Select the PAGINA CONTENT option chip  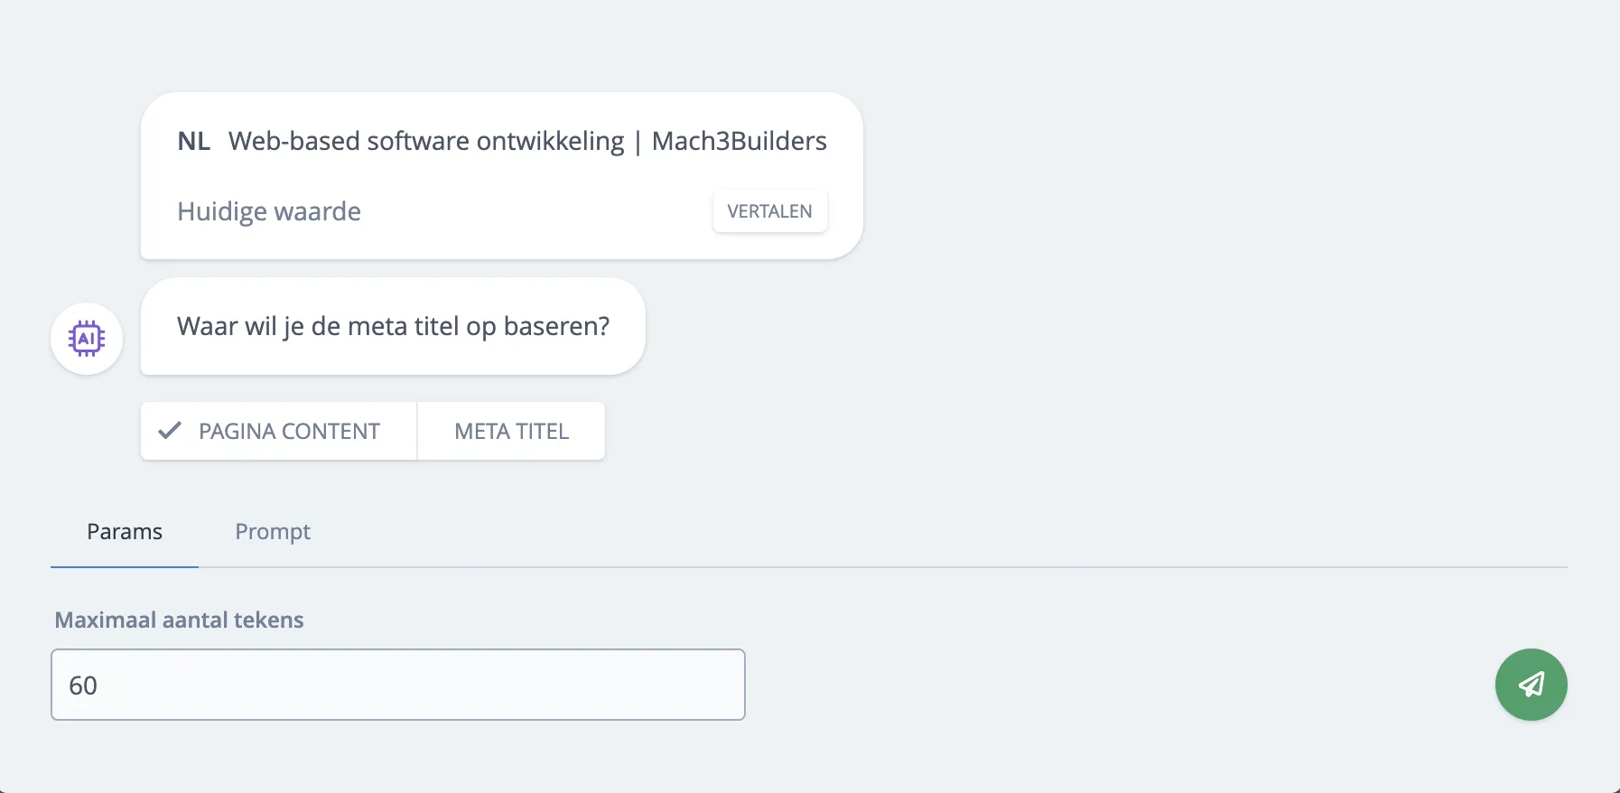pos(278,431)
